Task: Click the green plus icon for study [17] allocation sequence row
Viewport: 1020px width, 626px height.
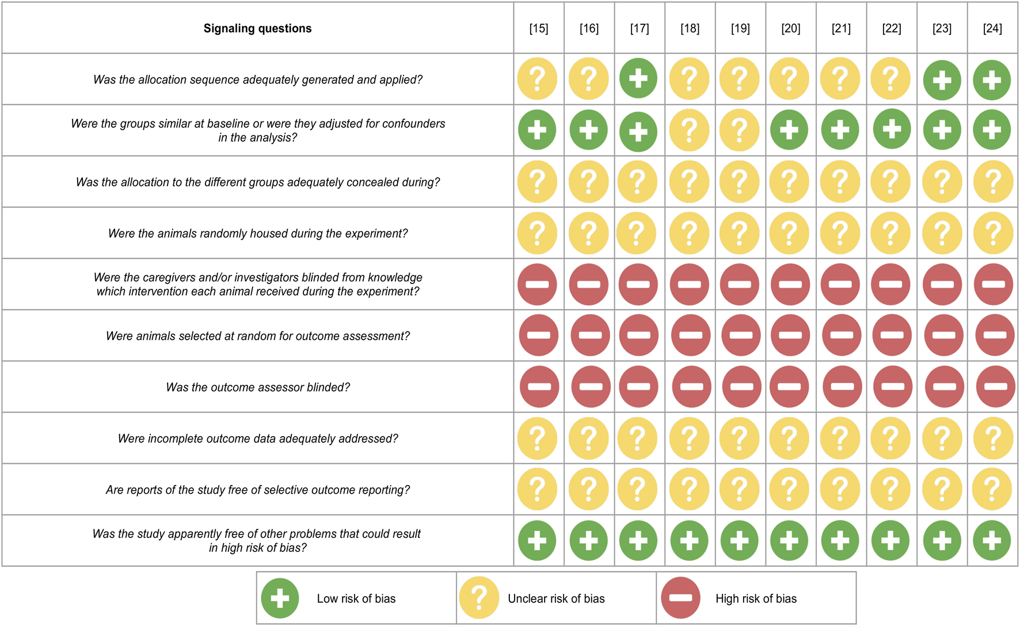Action: (x=638, y=78)
